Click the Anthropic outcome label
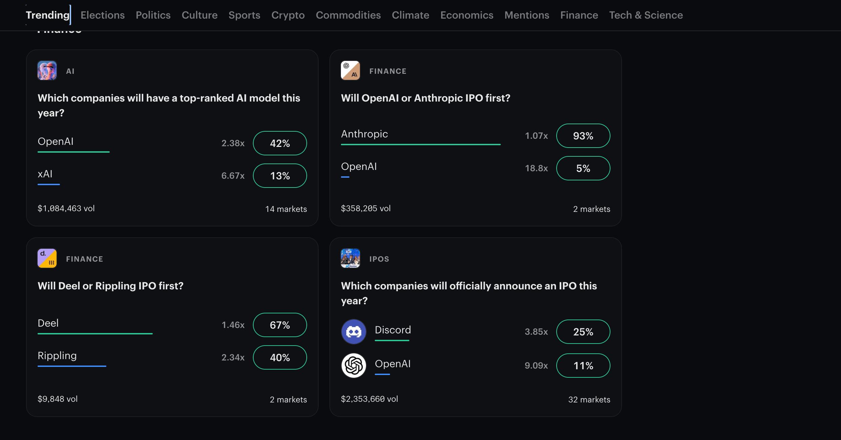Viewport: 841px width, 440px height. (x=365, y=134)
